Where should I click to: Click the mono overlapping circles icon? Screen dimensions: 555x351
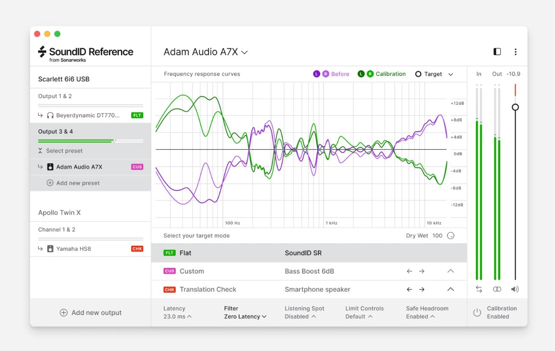pos(497,289)
